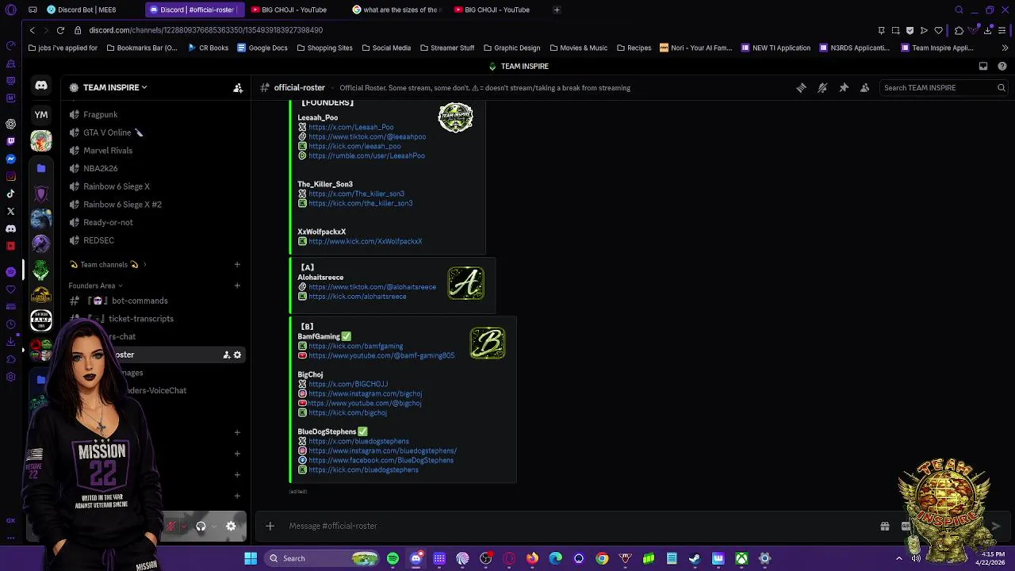The image size is (1015, 571).
Task: Click the browser address bar URL
Action: coord(205,30)
